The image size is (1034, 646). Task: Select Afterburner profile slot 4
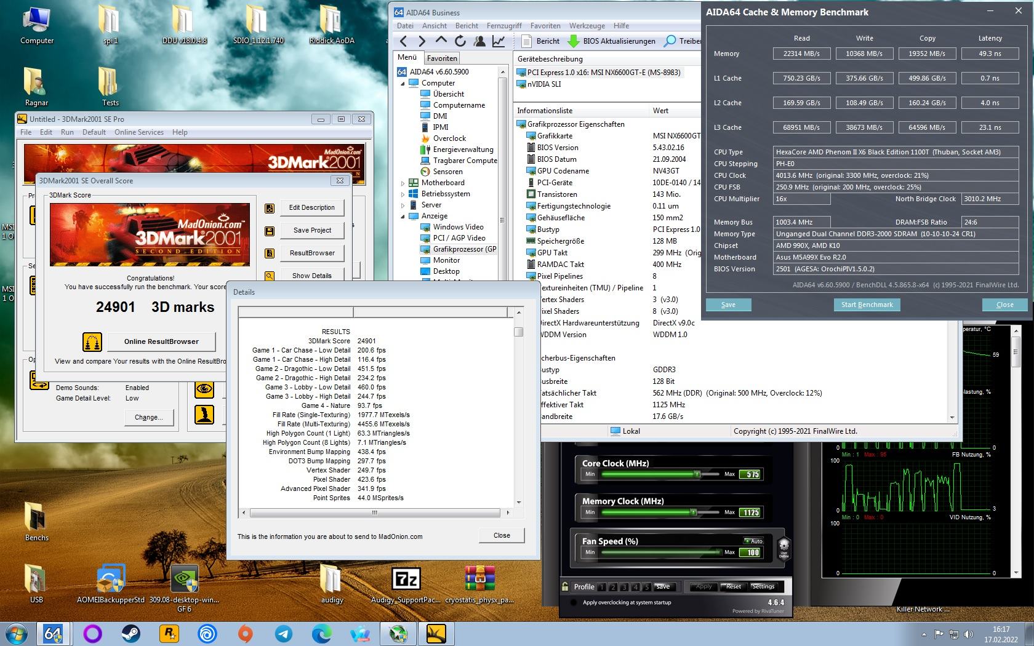click(635, 587)
